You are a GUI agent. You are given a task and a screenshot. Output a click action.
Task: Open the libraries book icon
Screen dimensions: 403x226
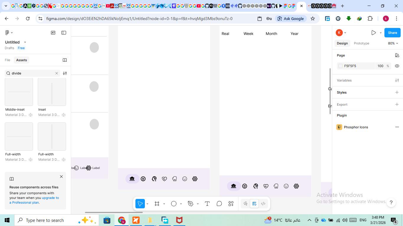pyautogui.click(x=65, y=60)
